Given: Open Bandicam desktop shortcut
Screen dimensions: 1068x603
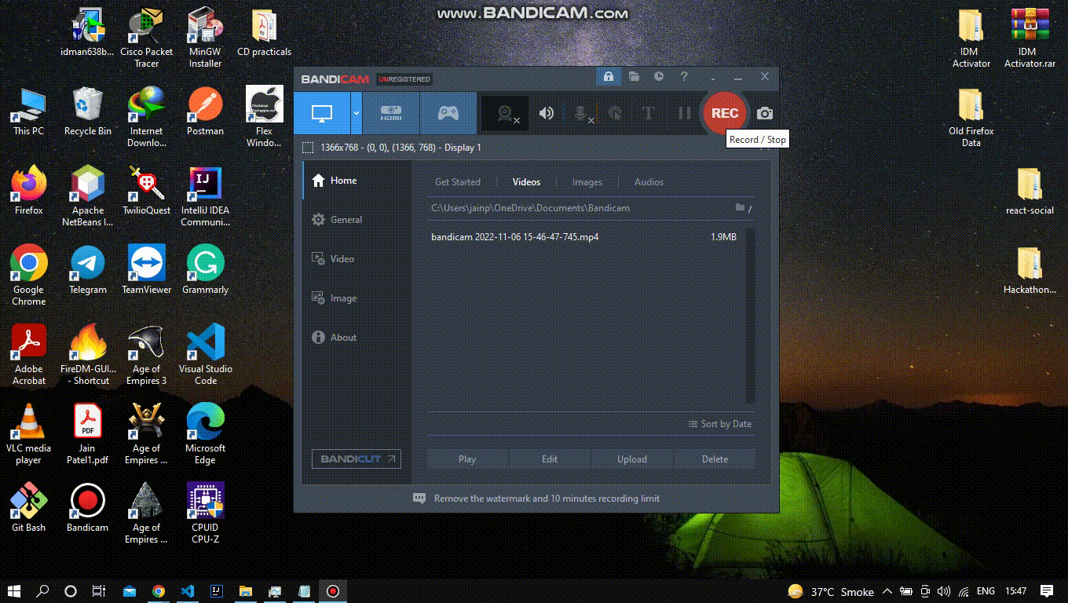Looking at the screenshot, I should point(87,508).
